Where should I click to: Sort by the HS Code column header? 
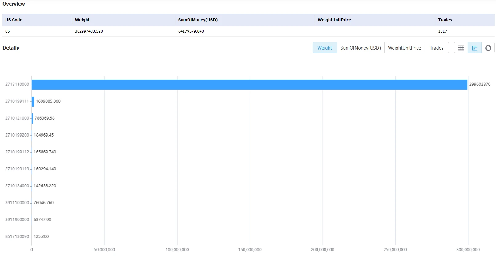pos(14,20)
